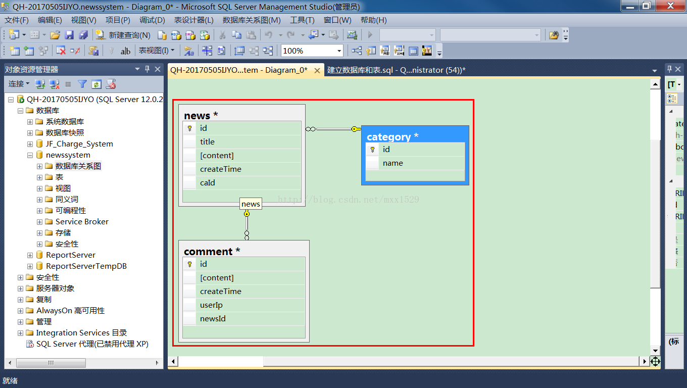Switch to the 建立数据库和表.sql tab
The height and width of the screenshot is (388, 687).
[x=396, y=70]
